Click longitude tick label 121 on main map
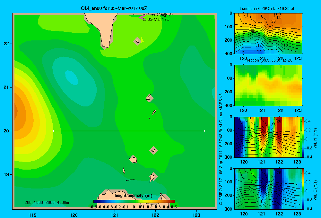321x218 pixels. (x=115, y=215)
